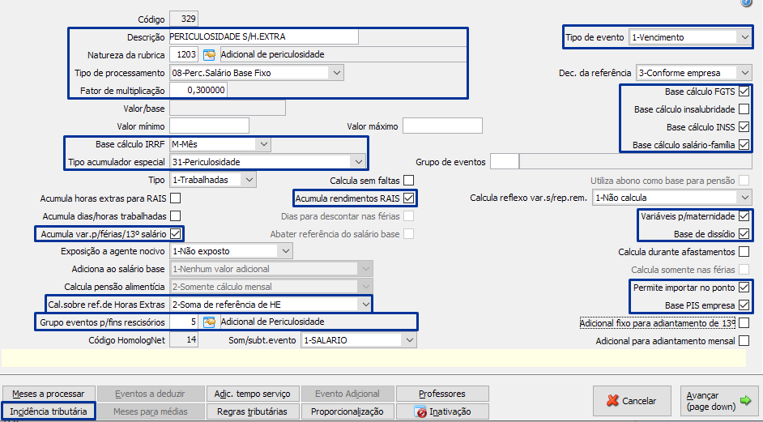Enable Base cálculo insalubridade checkbox
Viewport: 763px width, 422px height.
tap(744, 109)
